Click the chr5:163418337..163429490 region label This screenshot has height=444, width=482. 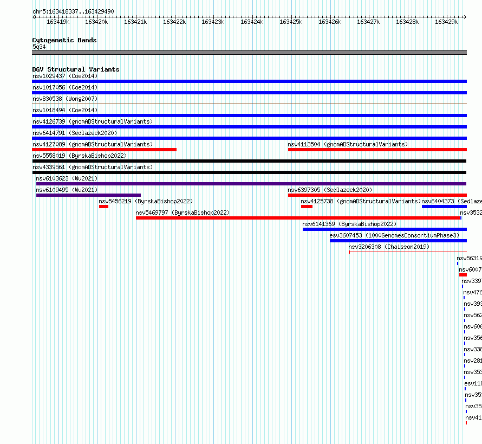[x=73, y=12]
